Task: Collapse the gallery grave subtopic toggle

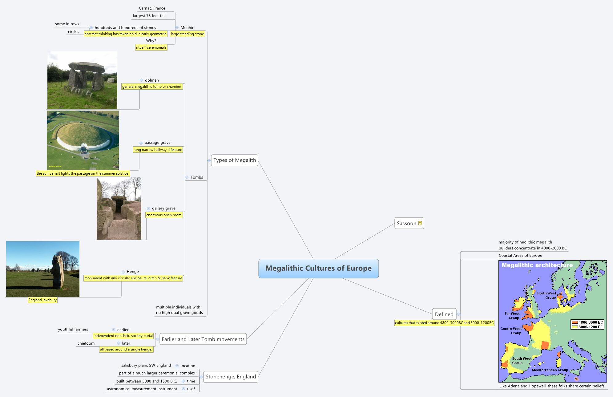Action: tap(148, 209)
